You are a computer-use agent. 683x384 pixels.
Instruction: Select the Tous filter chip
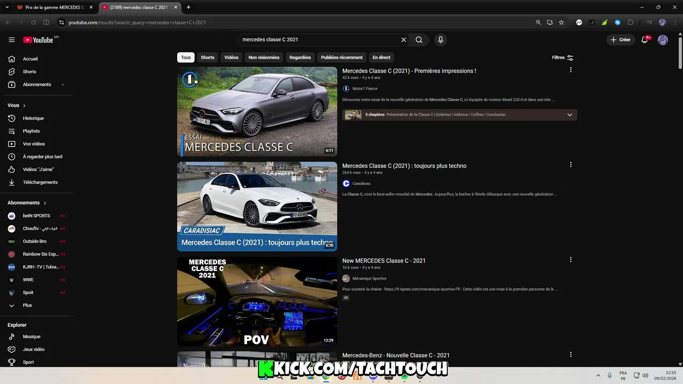click(186, 57)
